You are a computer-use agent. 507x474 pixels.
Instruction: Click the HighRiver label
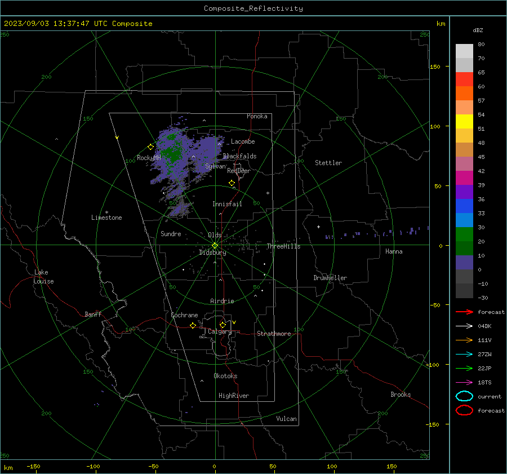coord(233,396)
